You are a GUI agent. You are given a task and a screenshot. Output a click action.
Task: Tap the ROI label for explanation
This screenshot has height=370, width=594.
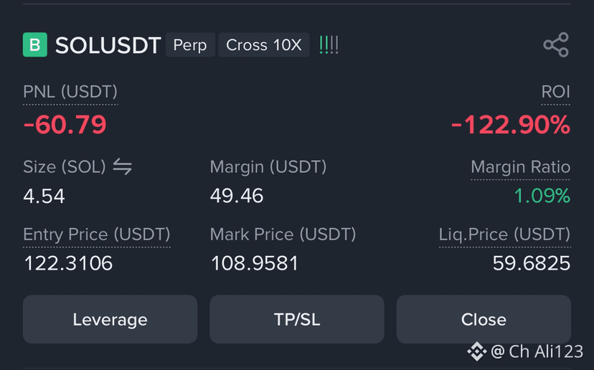point(555,92)
